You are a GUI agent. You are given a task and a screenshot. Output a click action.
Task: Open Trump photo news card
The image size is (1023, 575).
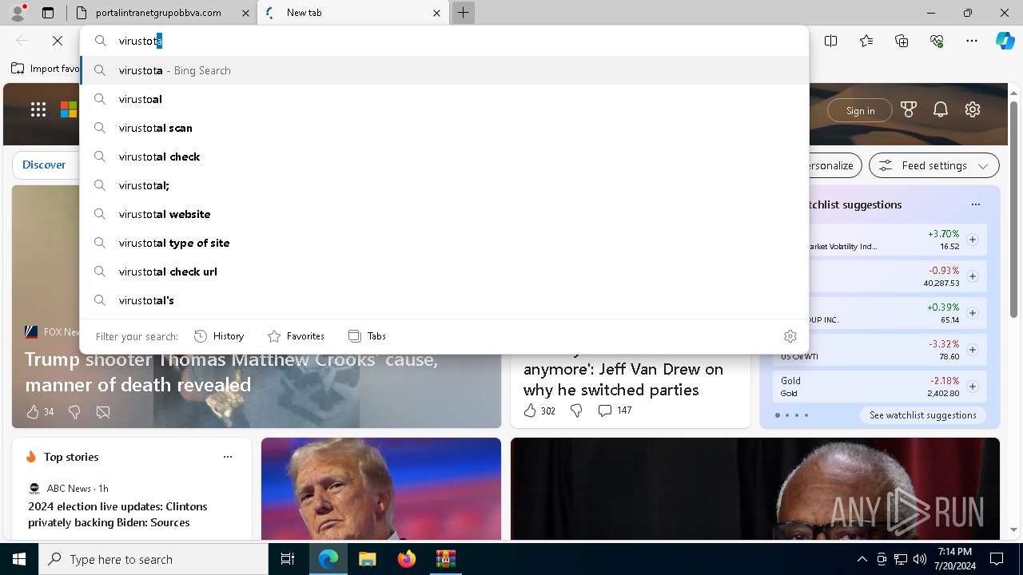pos(381,489)
